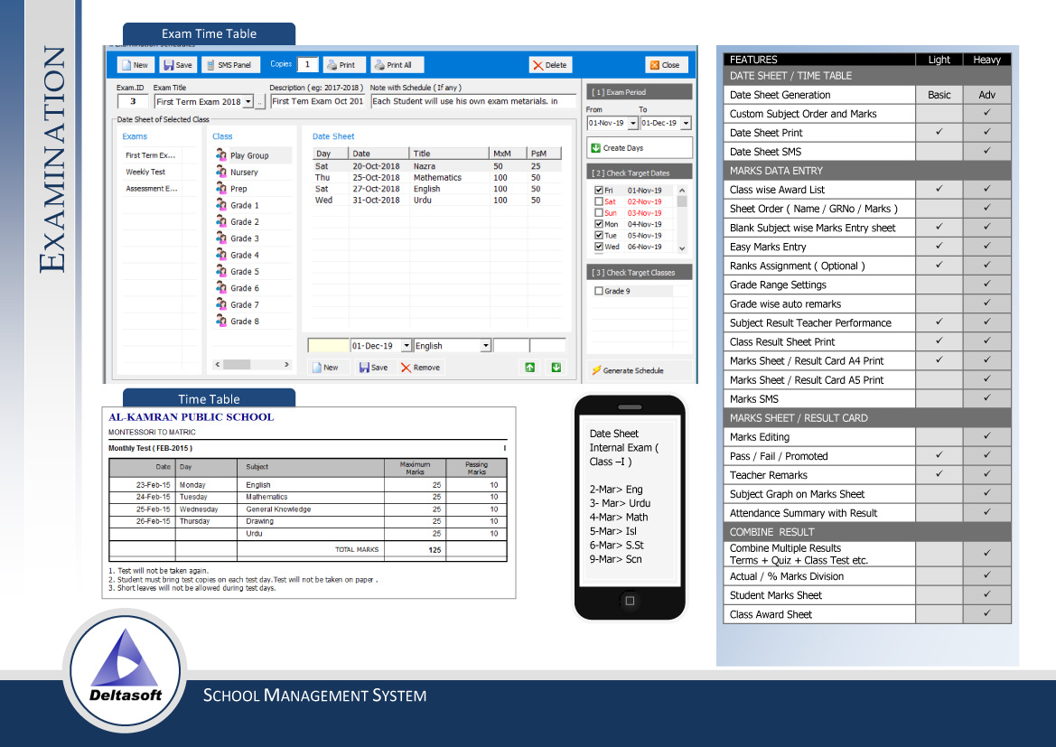1056x747 pixels.
Task: Click the Delete icon on the toolbar
Action: (x=548, y=65)
